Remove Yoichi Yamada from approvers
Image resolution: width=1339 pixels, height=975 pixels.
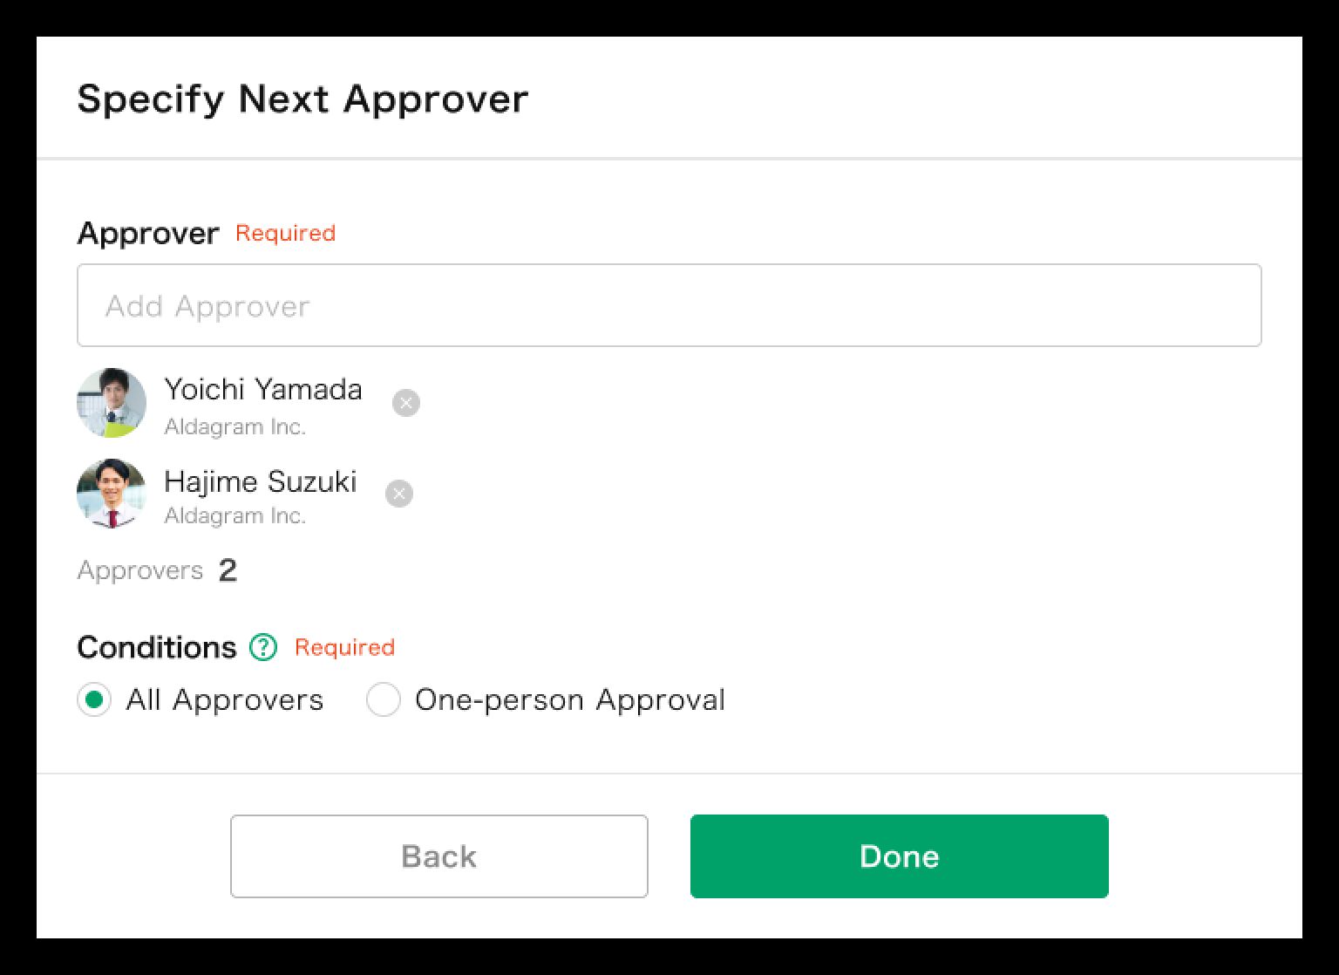(x=405, y=403)
